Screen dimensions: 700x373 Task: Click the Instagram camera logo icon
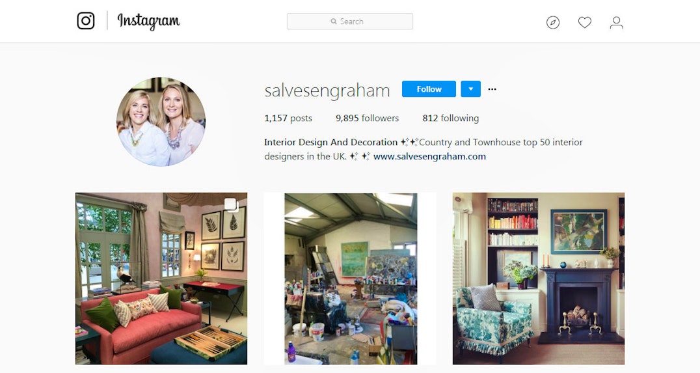click(x=86, y=21)
